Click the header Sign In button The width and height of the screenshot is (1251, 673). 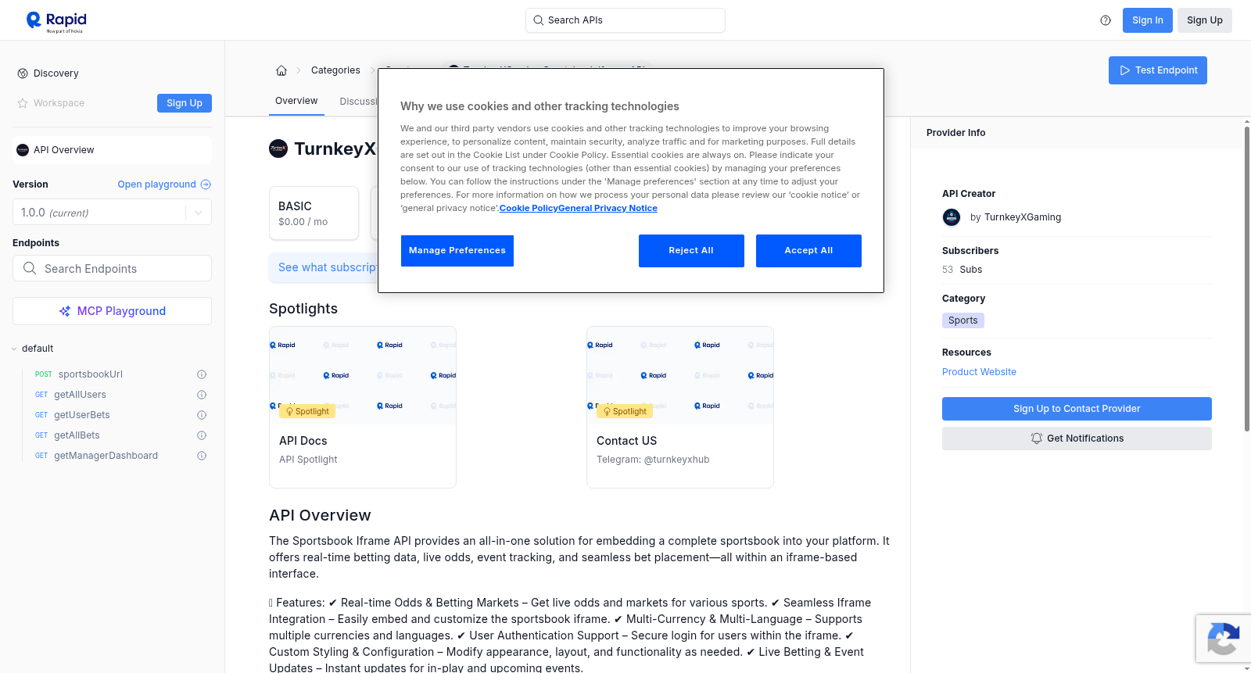[x=1148, y=20]
